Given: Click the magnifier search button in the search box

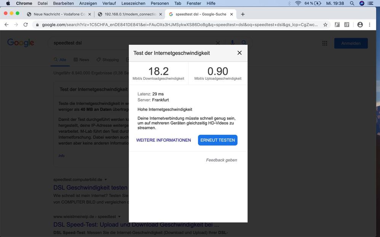Looking at the screenshot, I should click(244, 43).
